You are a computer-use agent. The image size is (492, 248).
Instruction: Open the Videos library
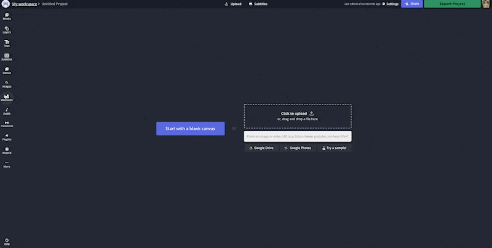7,70
